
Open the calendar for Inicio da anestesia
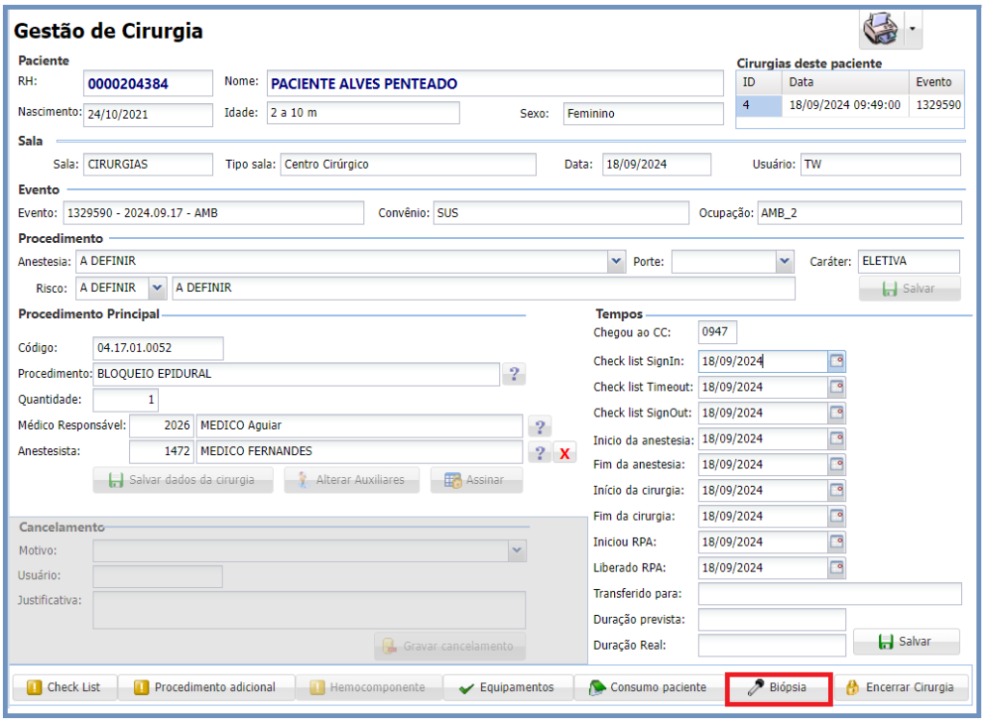click(837, 439)
